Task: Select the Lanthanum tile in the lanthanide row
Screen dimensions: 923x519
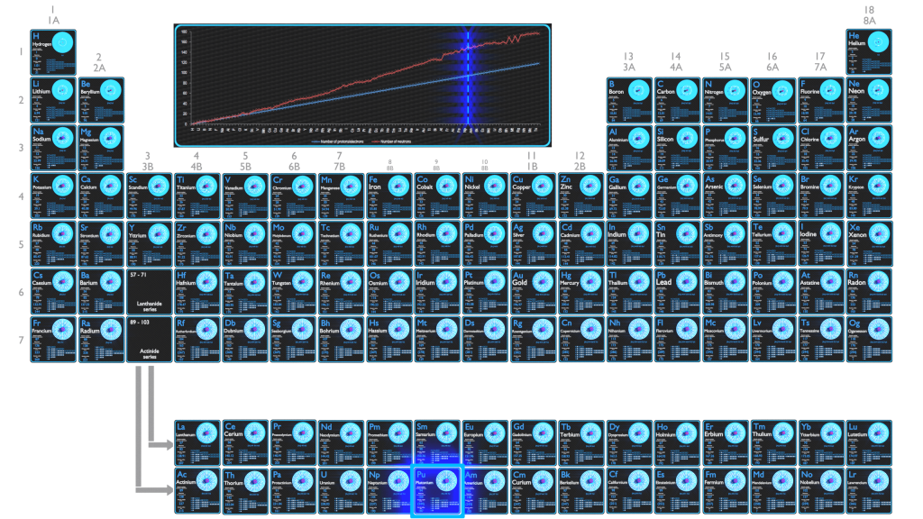Action: pyautogui.click(x=196, y=442)
